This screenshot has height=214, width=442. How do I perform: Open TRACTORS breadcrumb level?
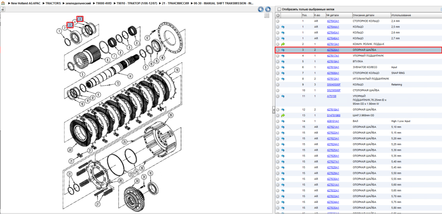tap(53, 3)
